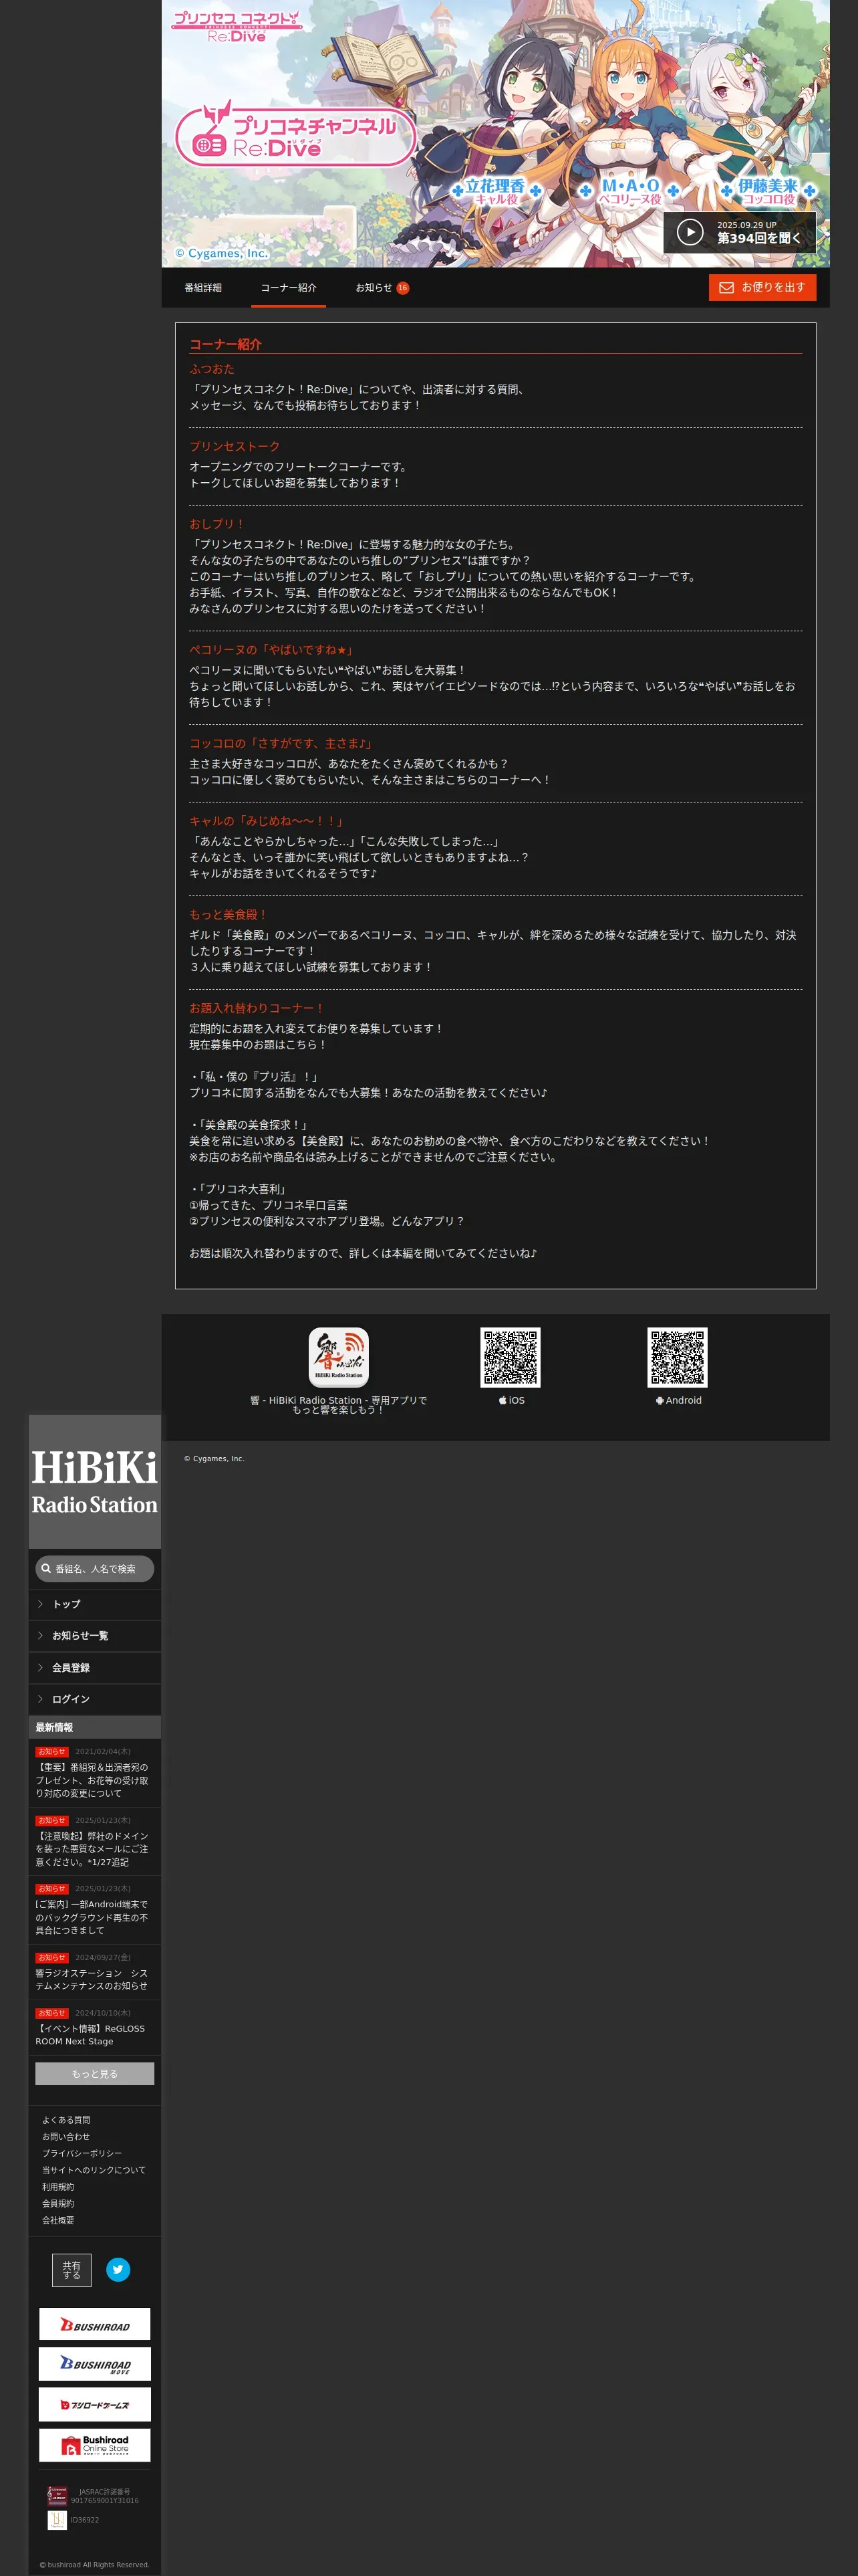
Task: Click the chevron next to ログイン
Action: pyautogui.click(x=40, y=1699)
